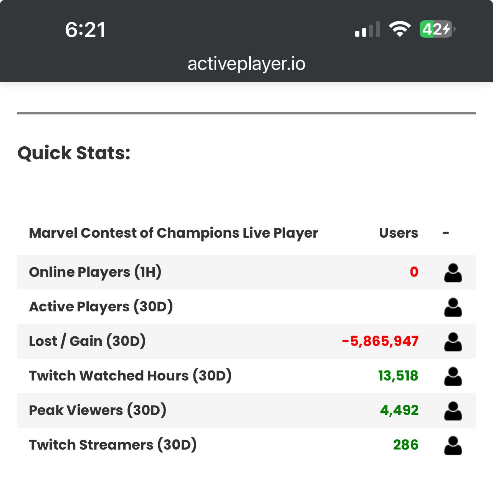Tap the 6:21 clock in status bar
The height and width of the screenshot is (488, 493).
click(85, 30)
